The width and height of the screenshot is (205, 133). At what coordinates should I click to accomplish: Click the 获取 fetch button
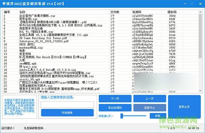[158, 116]
